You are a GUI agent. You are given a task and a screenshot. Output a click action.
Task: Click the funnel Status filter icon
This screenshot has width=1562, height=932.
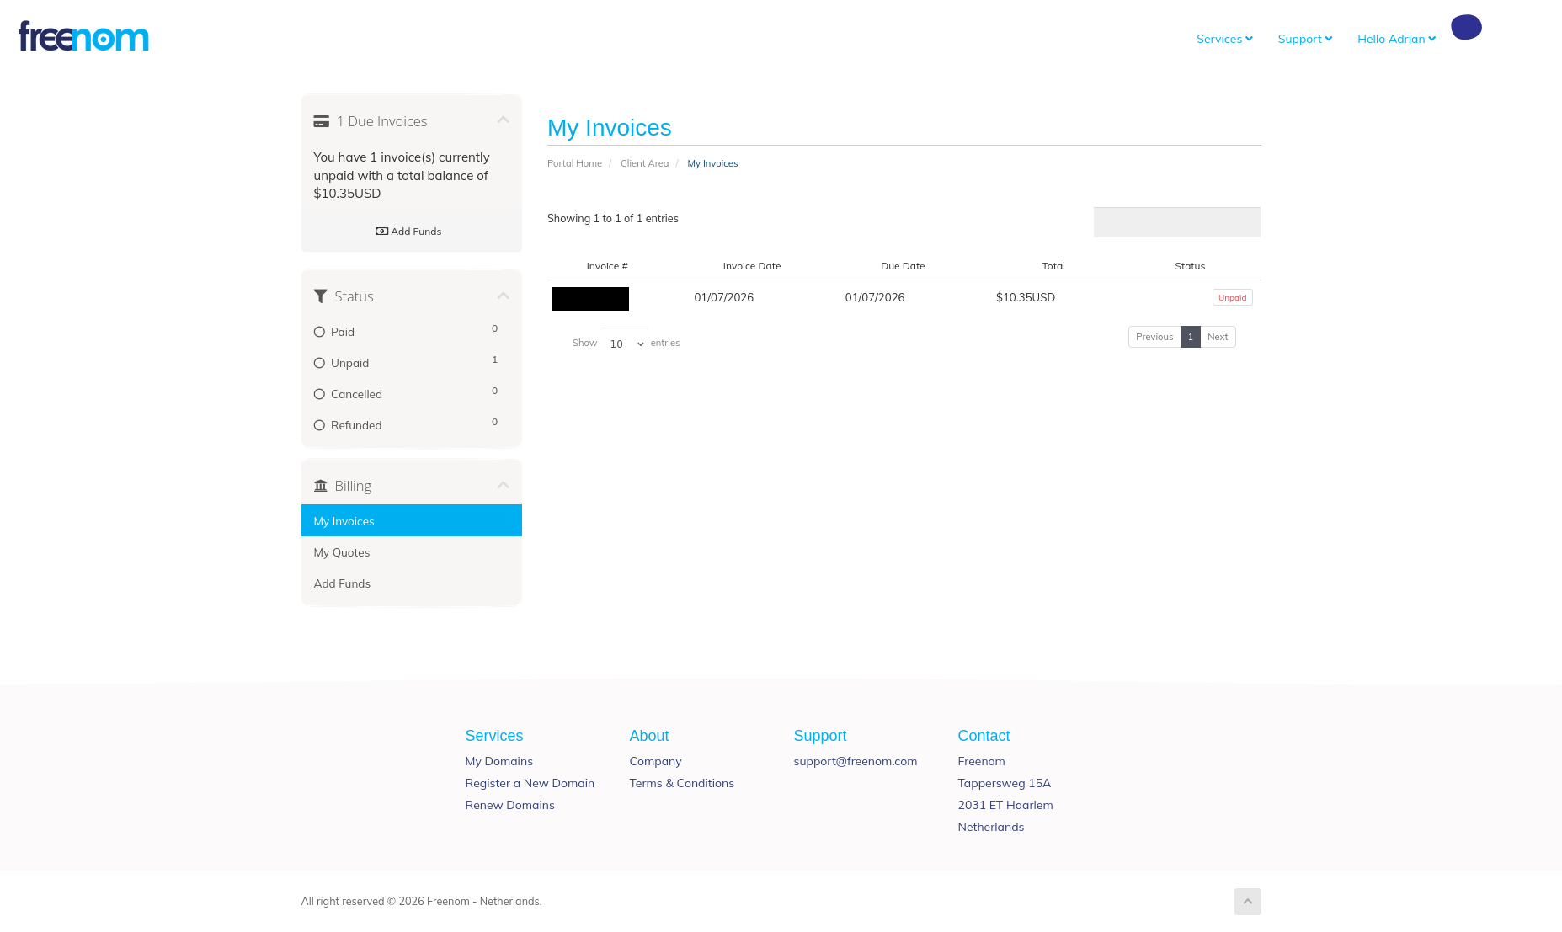coord(320,296)
